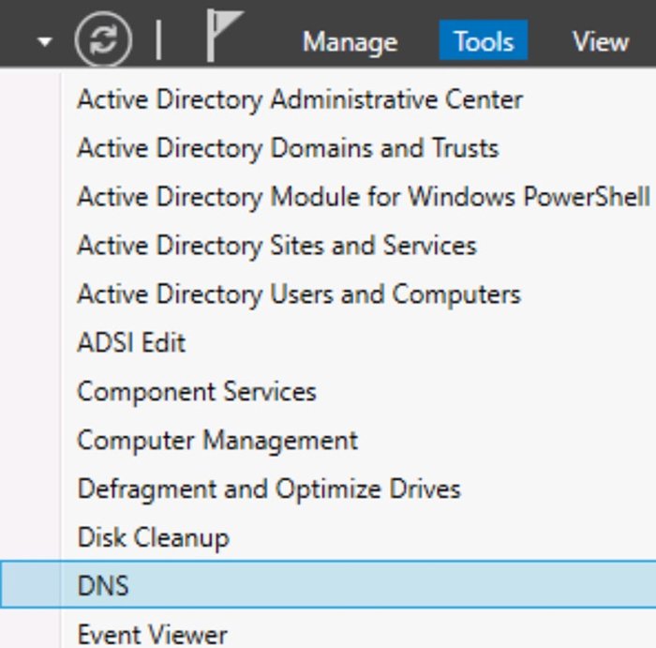This screenshot has width=656, height=648.
Task: Click the Tools menu header
Action: coord(483,42)
